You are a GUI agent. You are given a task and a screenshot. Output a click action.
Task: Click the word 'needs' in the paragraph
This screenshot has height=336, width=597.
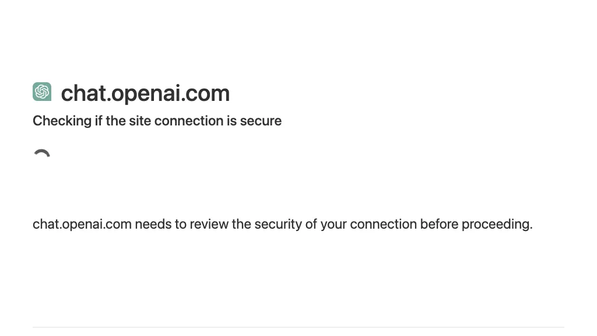[153, 224]
